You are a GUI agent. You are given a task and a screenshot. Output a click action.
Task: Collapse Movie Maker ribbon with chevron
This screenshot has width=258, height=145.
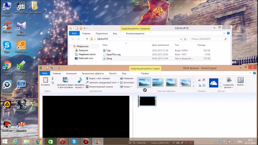point(250,73)
